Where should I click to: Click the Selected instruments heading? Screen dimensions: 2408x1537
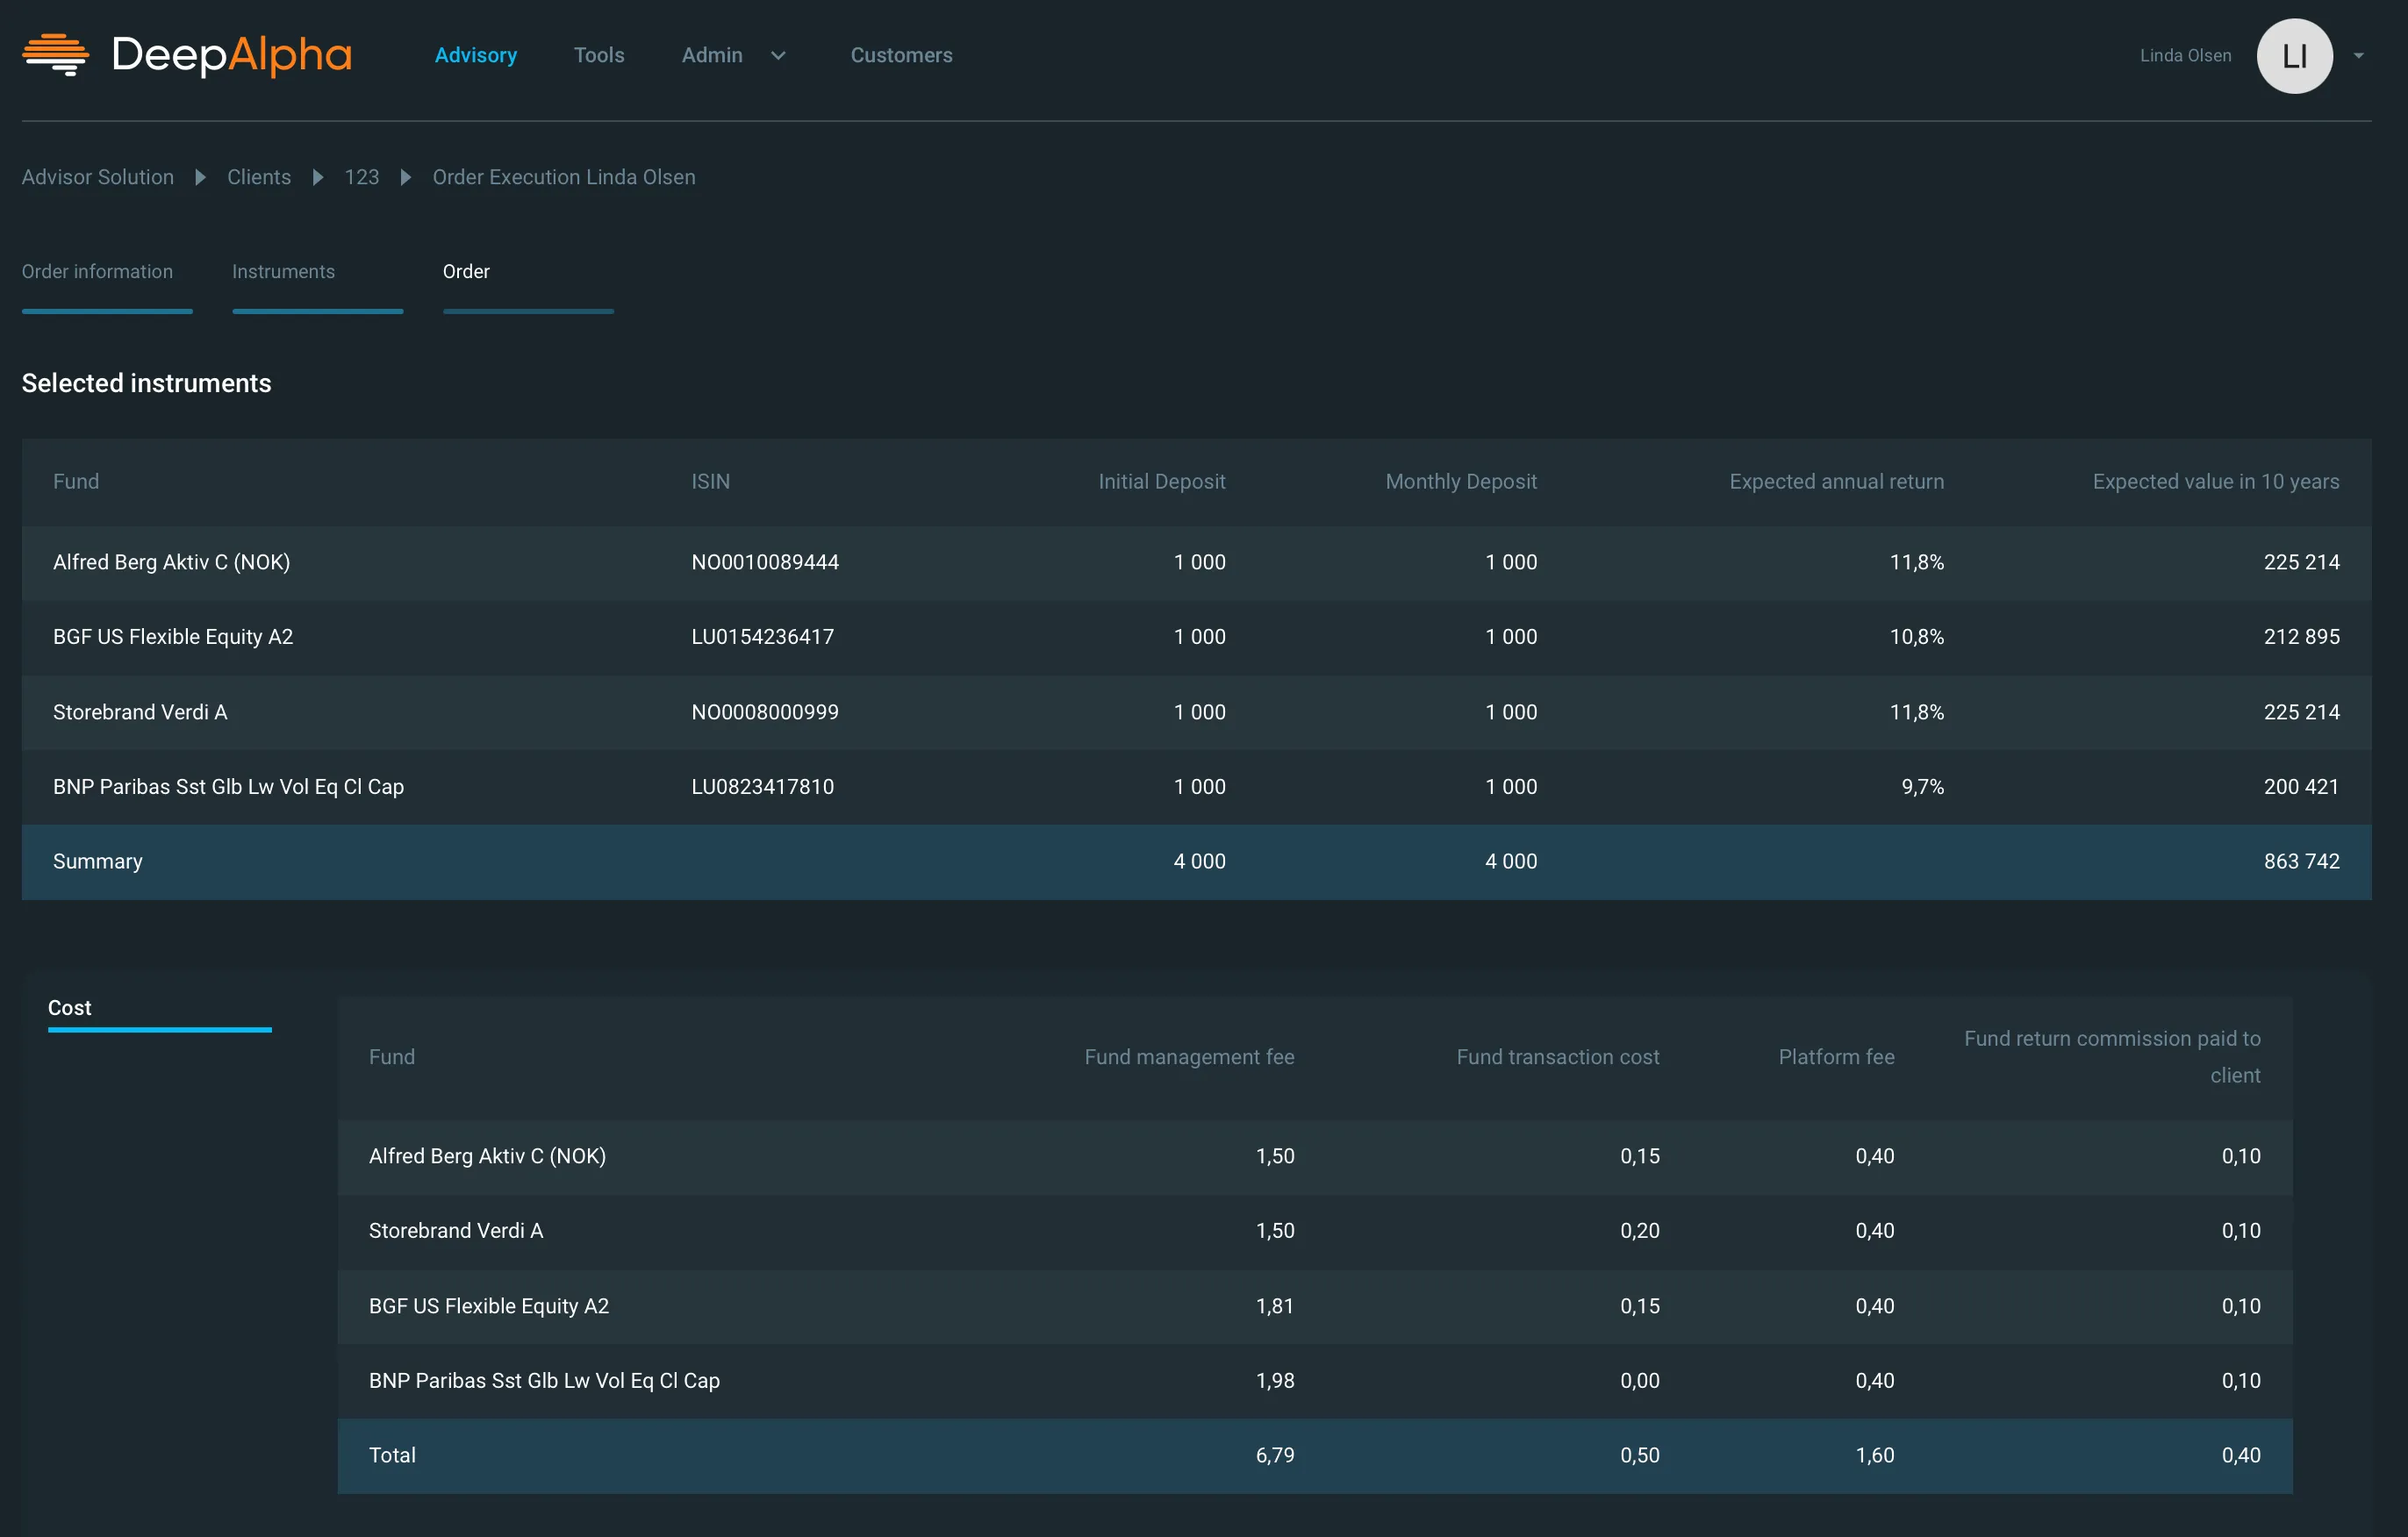tap(147, 383)
